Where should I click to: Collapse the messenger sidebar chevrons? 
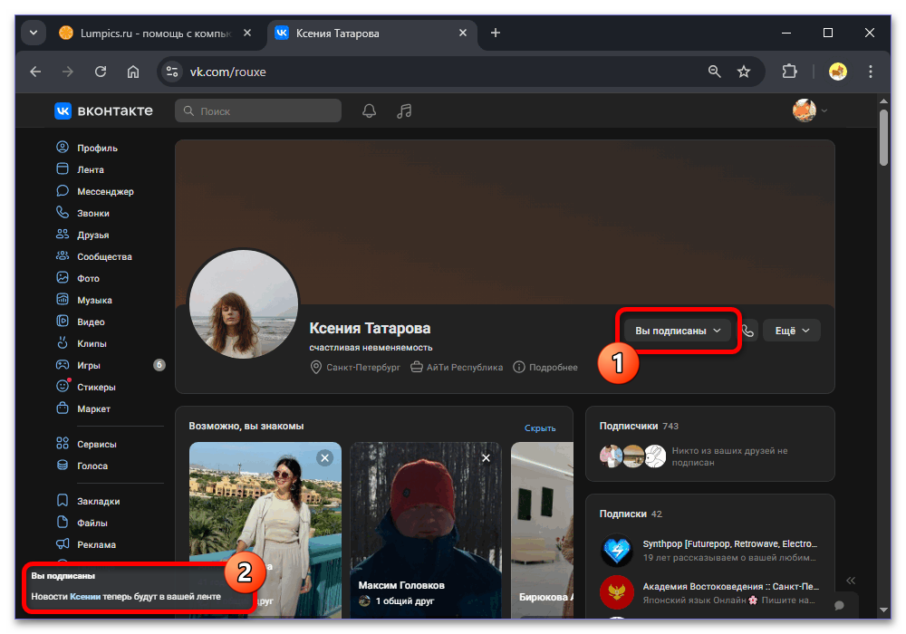[851, 581]
